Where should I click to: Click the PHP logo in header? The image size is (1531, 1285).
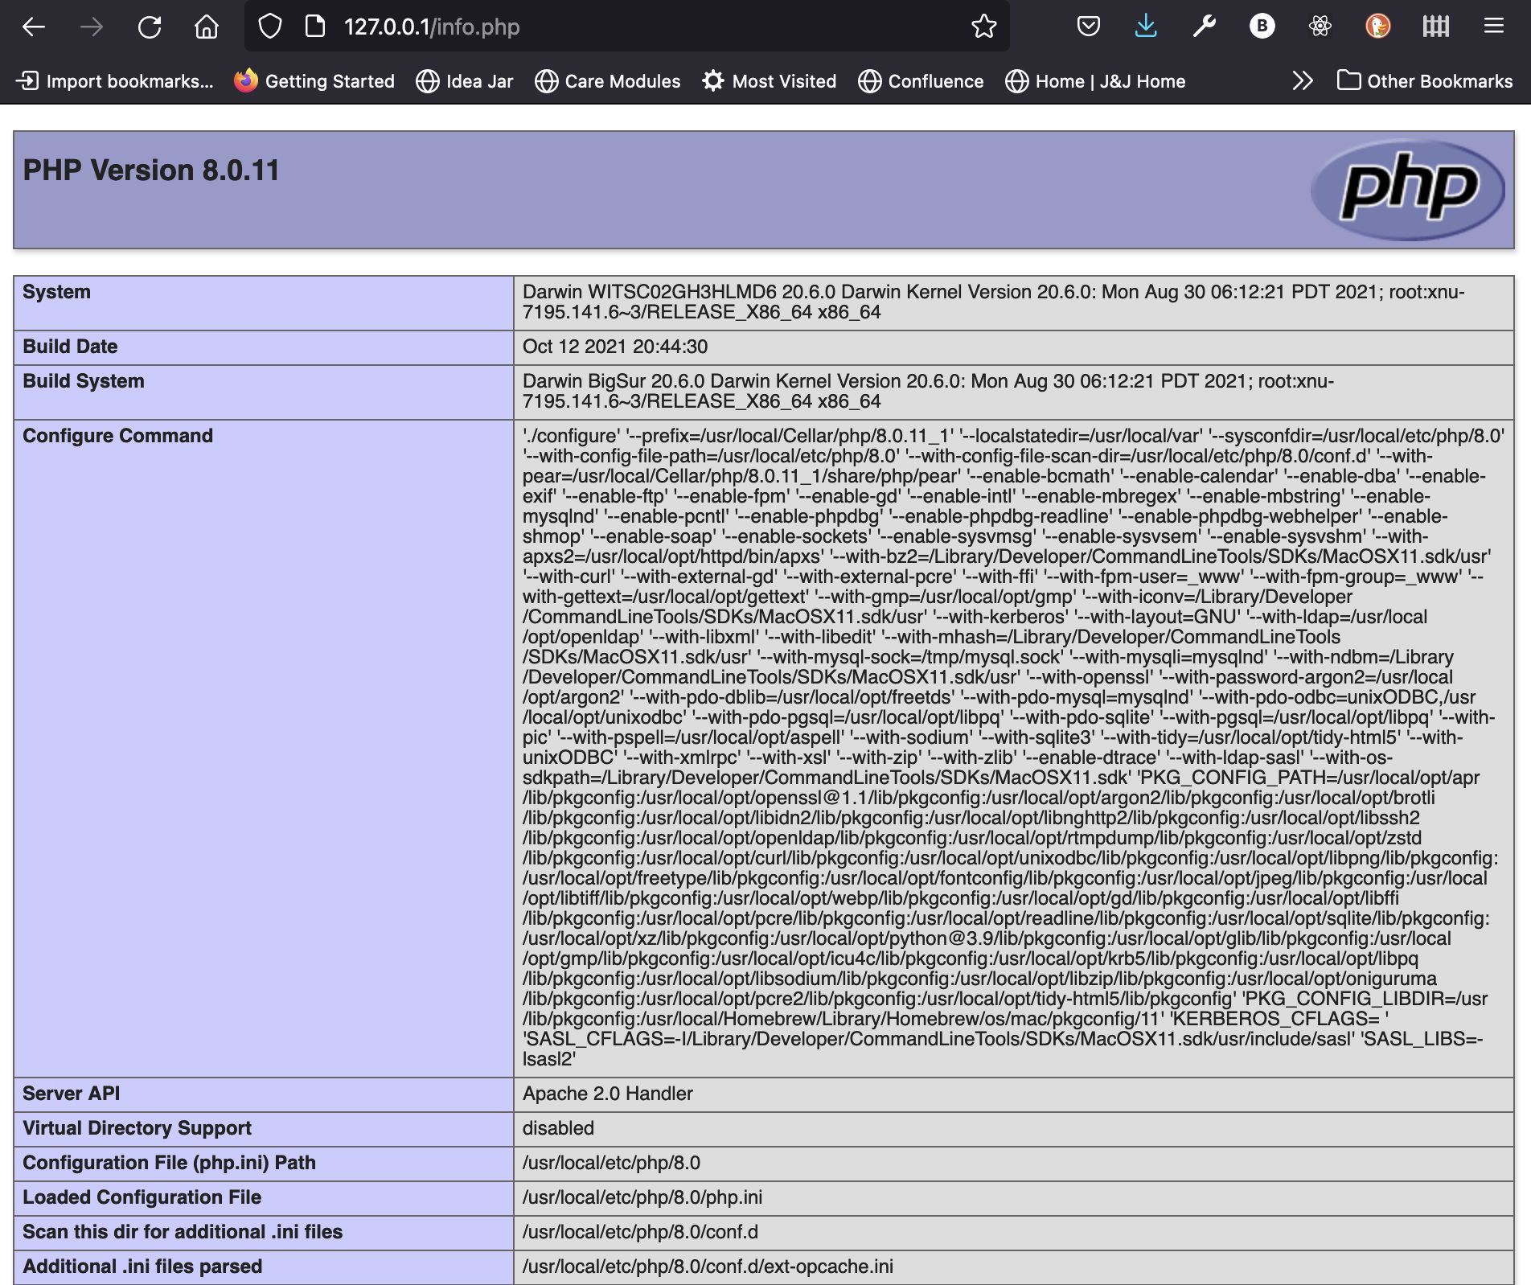1408,190
